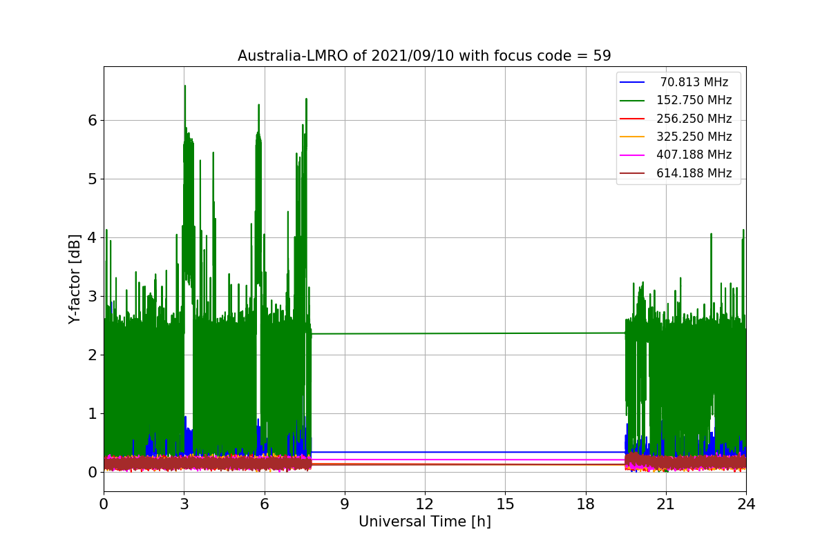Click the plot title mentioning Australia-LMRO
The image size is (829, 552).
(x=424, y=56)
